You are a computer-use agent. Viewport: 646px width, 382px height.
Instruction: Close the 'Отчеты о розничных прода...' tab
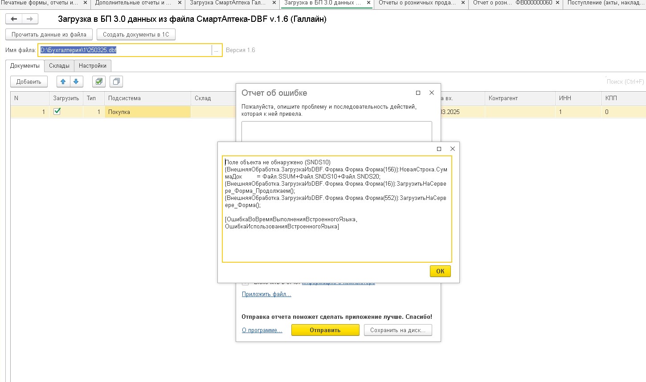(463, 3)
